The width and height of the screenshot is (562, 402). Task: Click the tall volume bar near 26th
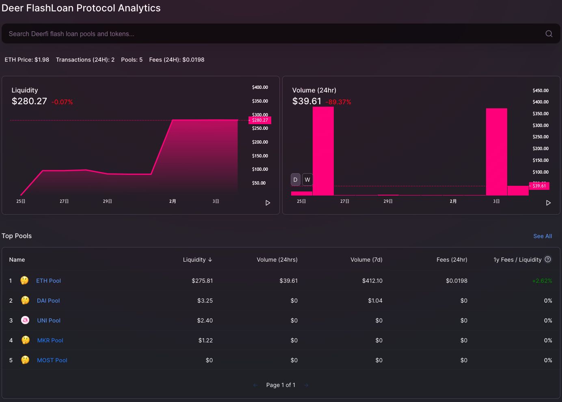pos(323,151)
